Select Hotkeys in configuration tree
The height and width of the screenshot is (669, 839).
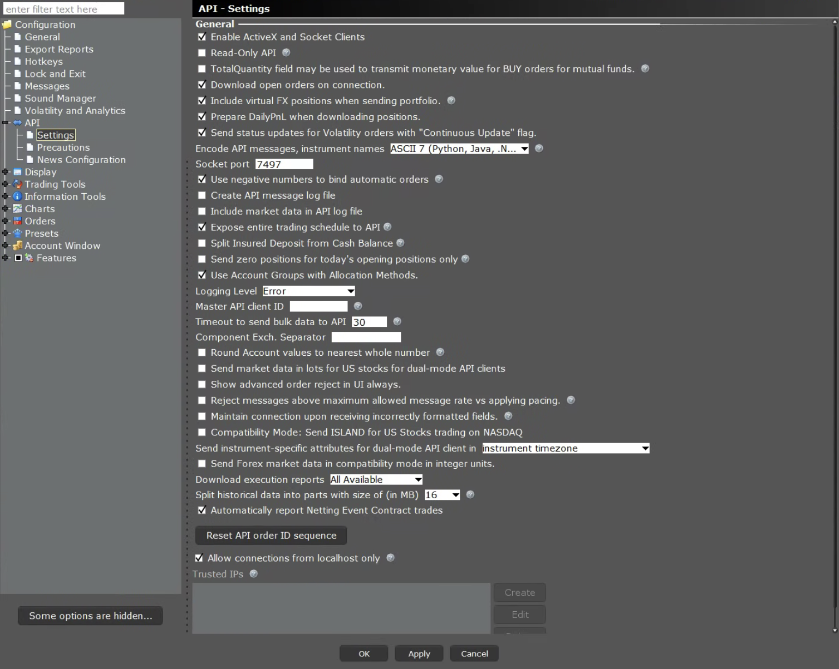[x=44, y=62]
